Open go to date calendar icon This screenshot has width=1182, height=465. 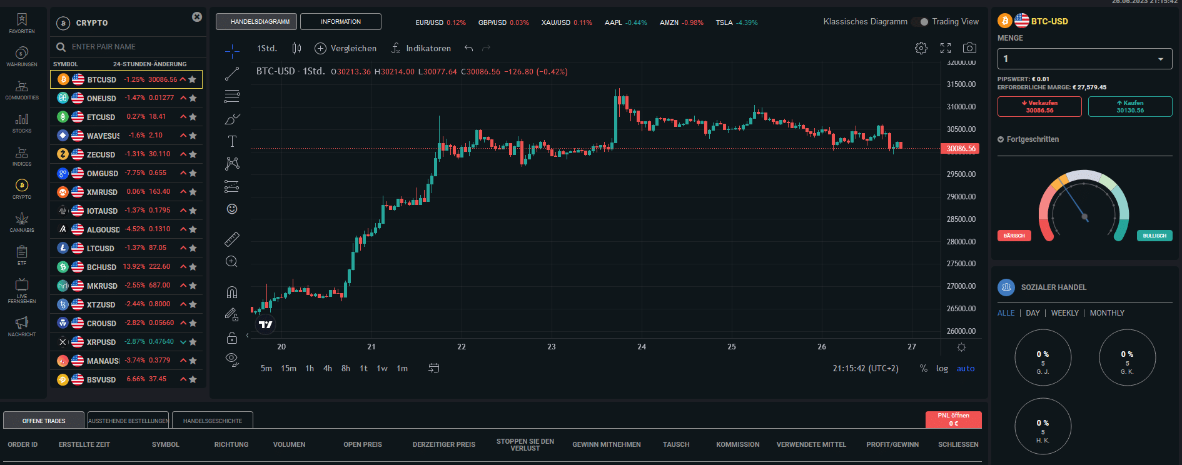click(x=433, y=368)
